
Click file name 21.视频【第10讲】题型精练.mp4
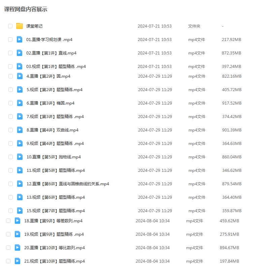click(x=55, y=261)
